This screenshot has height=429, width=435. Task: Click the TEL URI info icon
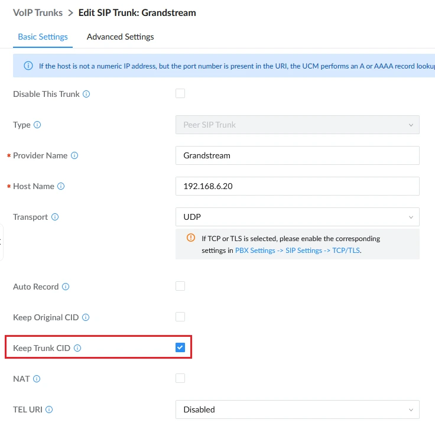click(49, 409)
